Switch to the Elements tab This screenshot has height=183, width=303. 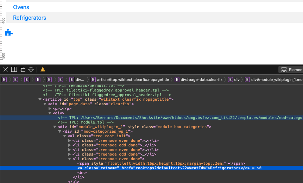[x=291, y=70]
